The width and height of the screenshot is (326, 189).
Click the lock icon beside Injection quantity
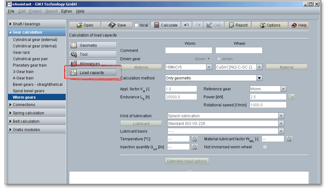click(x=194, y=147)
